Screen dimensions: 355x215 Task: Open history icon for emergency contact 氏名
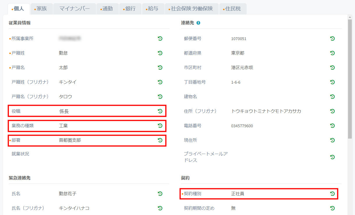coord(160,193)
